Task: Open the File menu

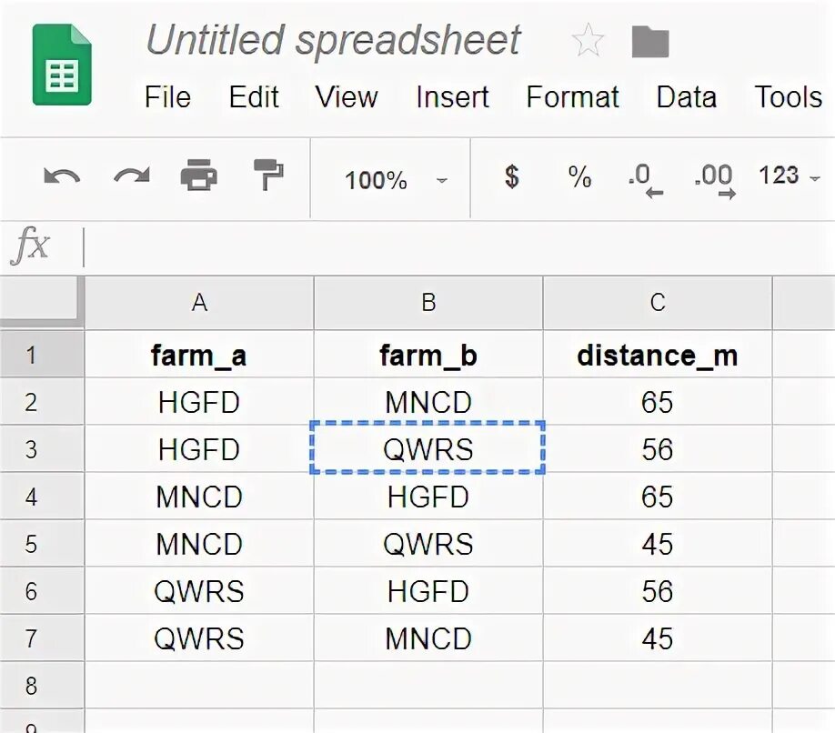Action: [167, 97]
